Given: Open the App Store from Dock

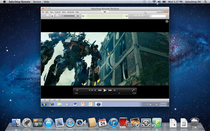Looking at the screenshot, I should (x=49, y=123).
